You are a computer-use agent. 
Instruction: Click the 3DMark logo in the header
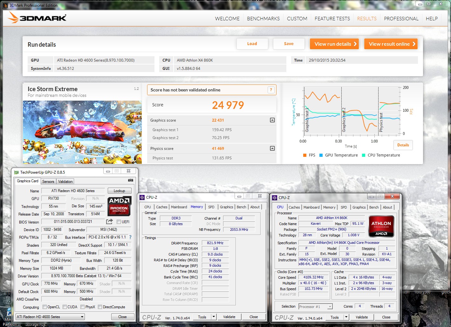[x=38, y=18]
